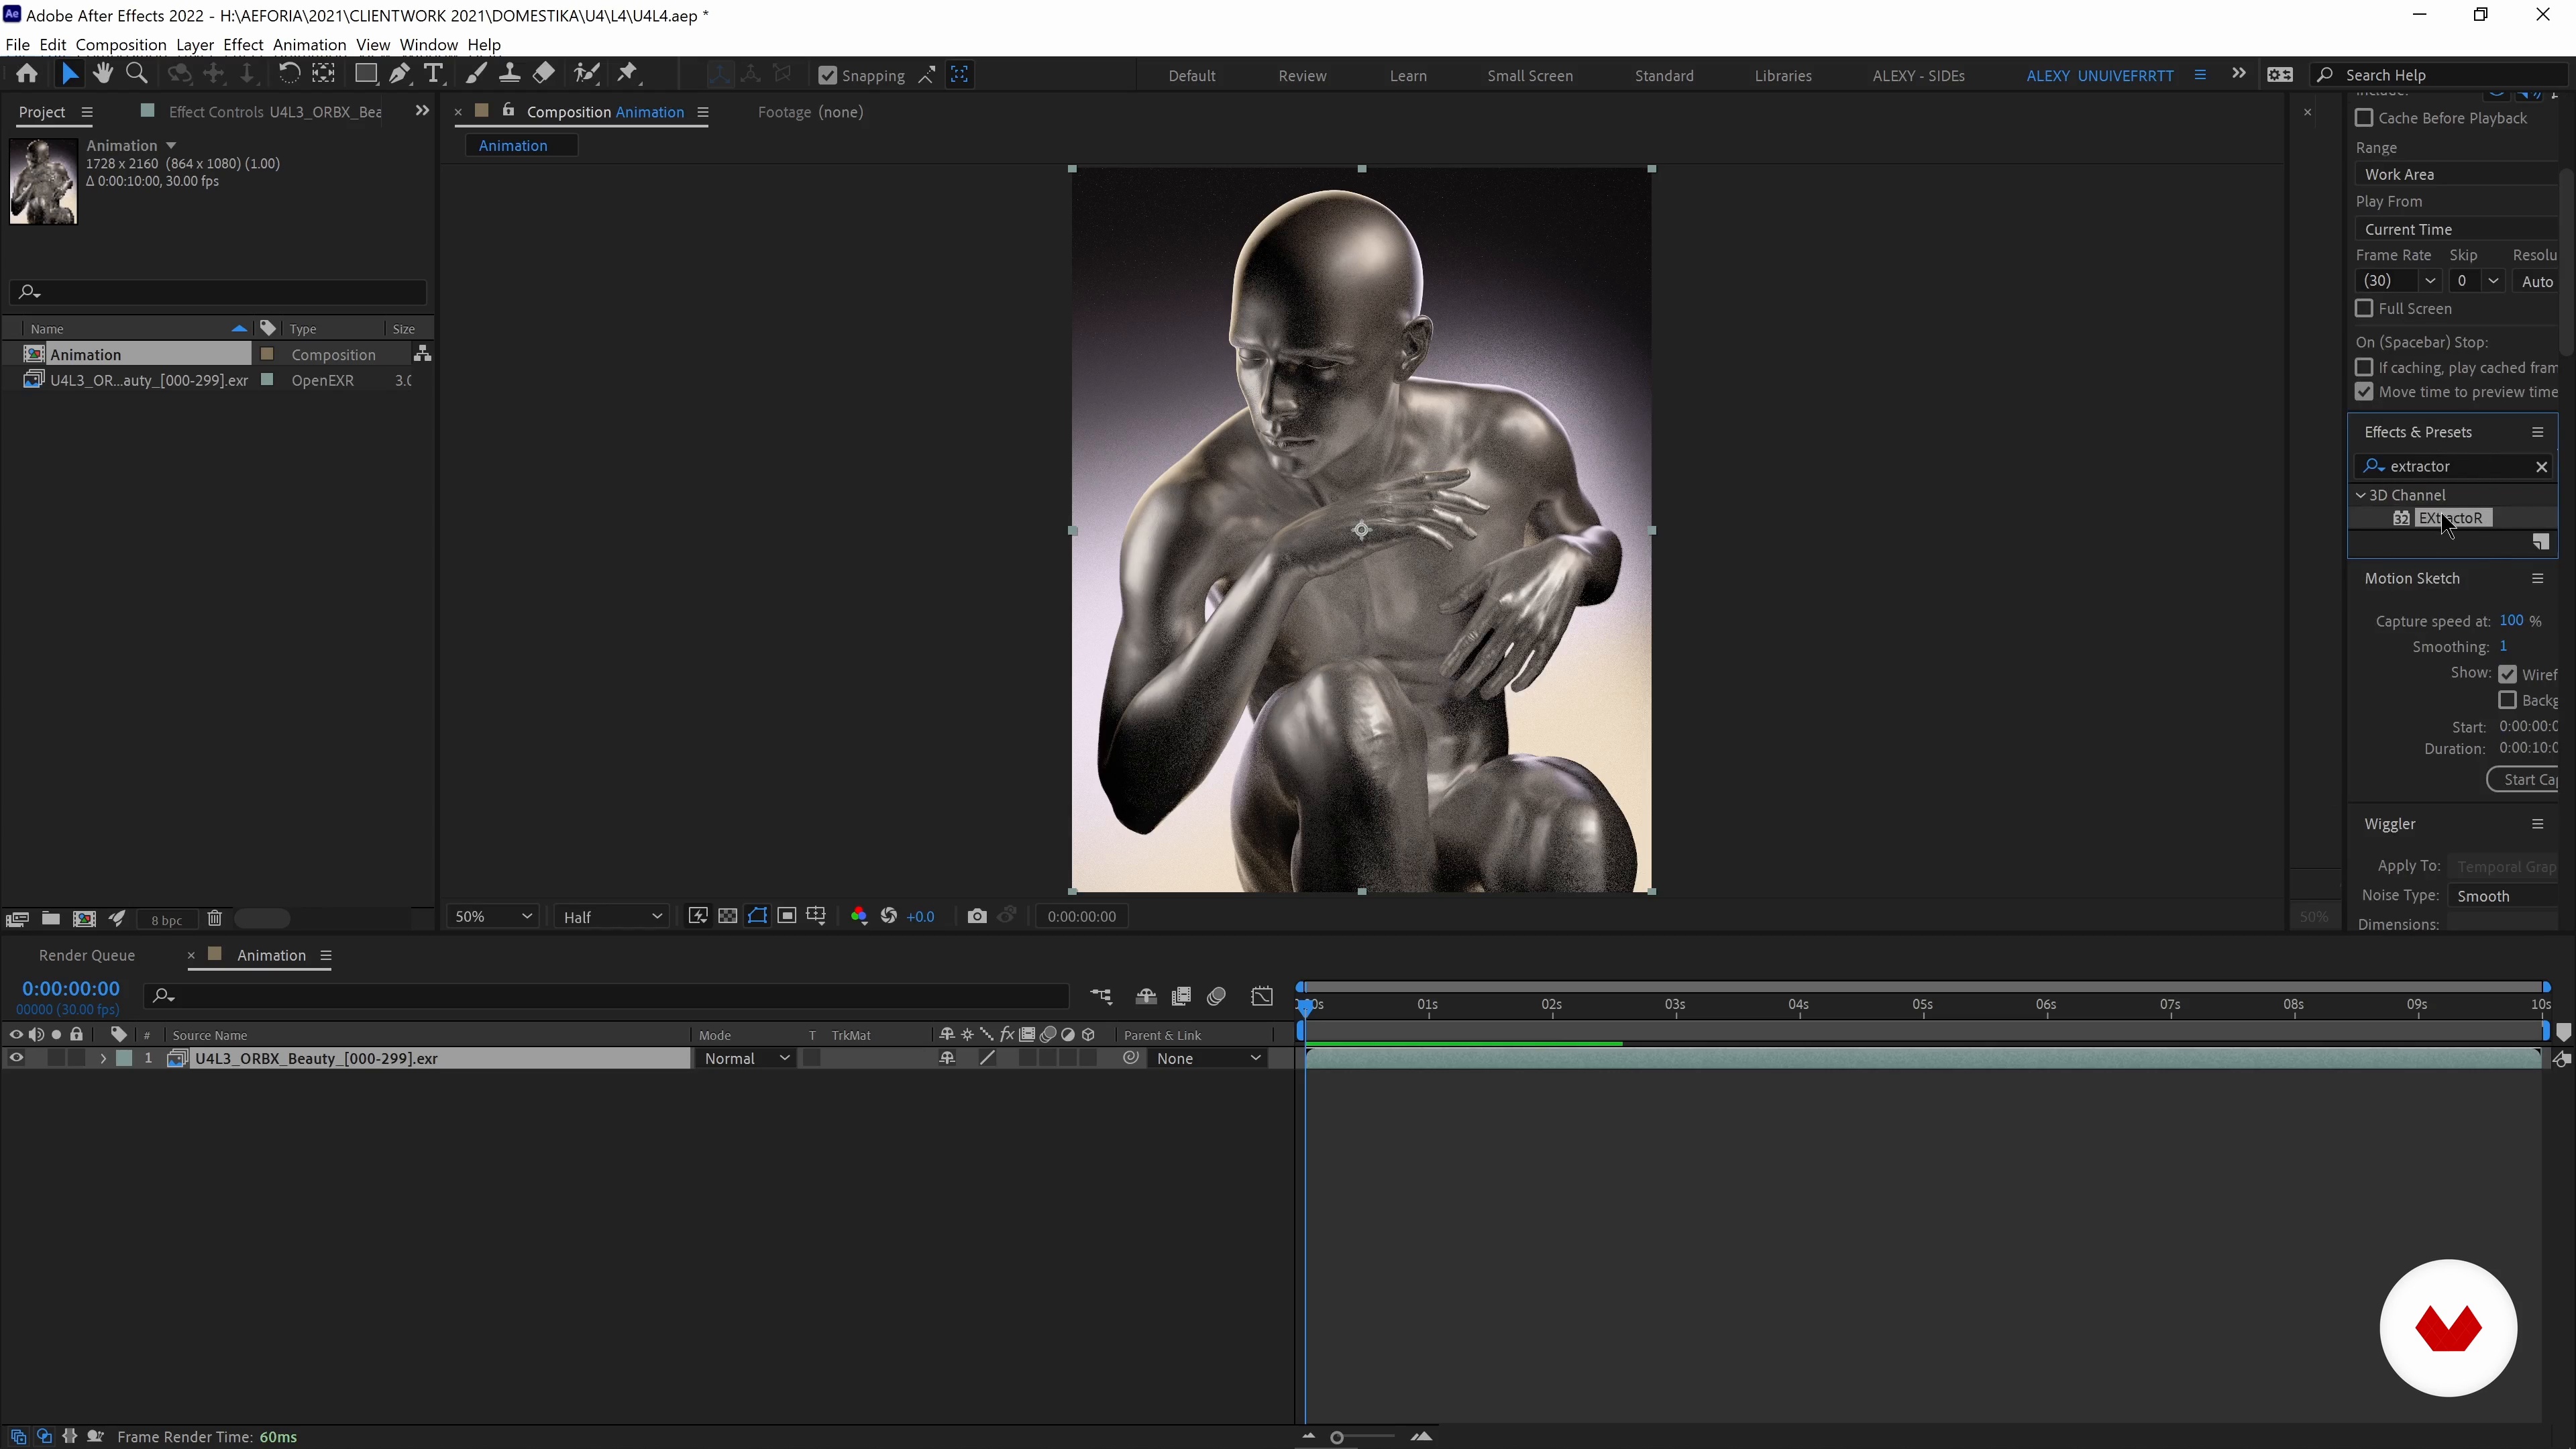Select the Roto Brush tool
Viewport: 2576px width, 1449px height.
pyautogui.click(x=587, y=74)
